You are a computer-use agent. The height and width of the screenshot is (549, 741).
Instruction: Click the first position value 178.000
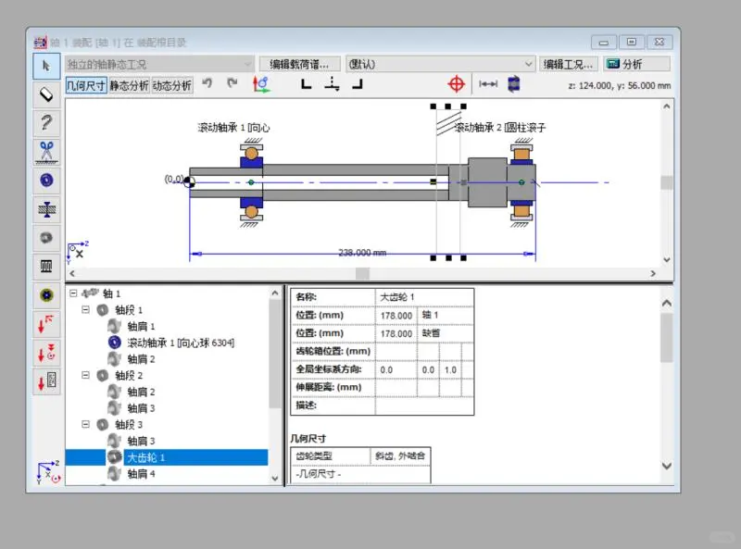coord(396,316)
